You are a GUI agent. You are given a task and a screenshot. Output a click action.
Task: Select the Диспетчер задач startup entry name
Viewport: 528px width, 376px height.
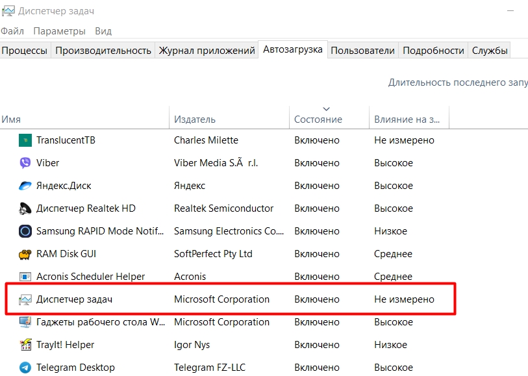click(x=74, y=299)
